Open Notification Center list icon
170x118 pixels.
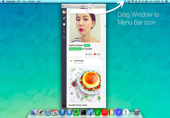pyautogui.click(x=166, y=1)
